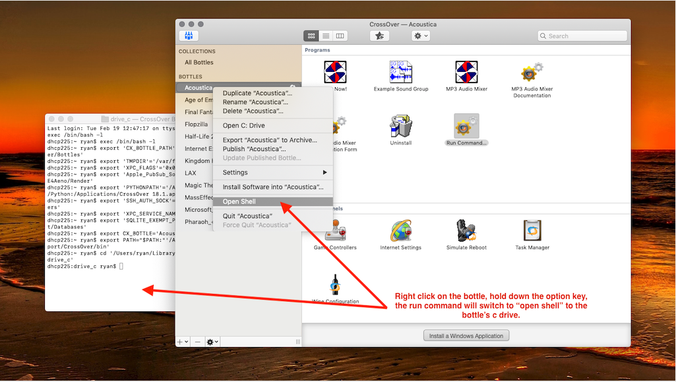Viewport: 676px width, 382px height.
Task: Open the Run Command icon
Action: coord(466,126)
